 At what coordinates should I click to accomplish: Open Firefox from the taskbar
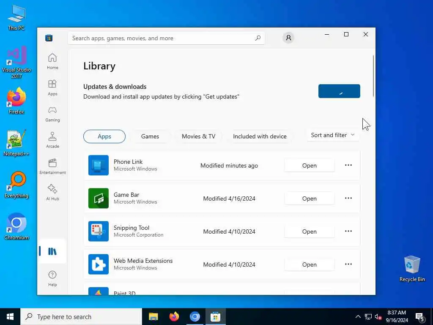pos(174,317)
